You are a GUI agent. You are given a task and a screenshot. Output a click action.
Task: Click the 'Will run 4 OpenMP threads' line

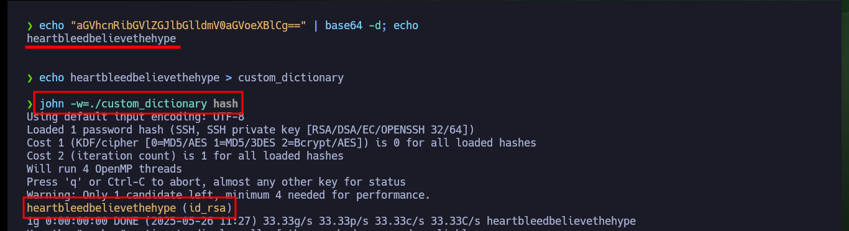(x=104, y=169)
